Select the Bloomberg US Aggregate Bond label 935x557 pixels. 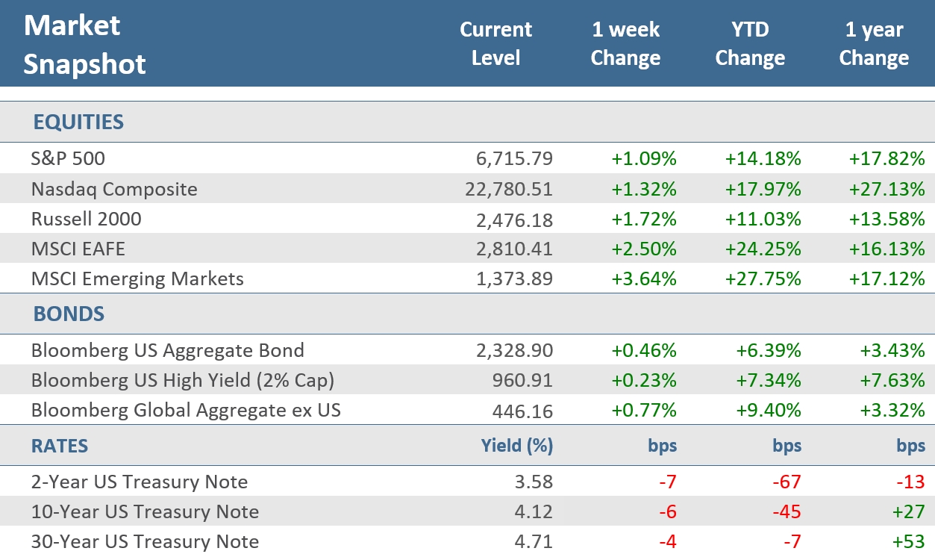[167, 350]
